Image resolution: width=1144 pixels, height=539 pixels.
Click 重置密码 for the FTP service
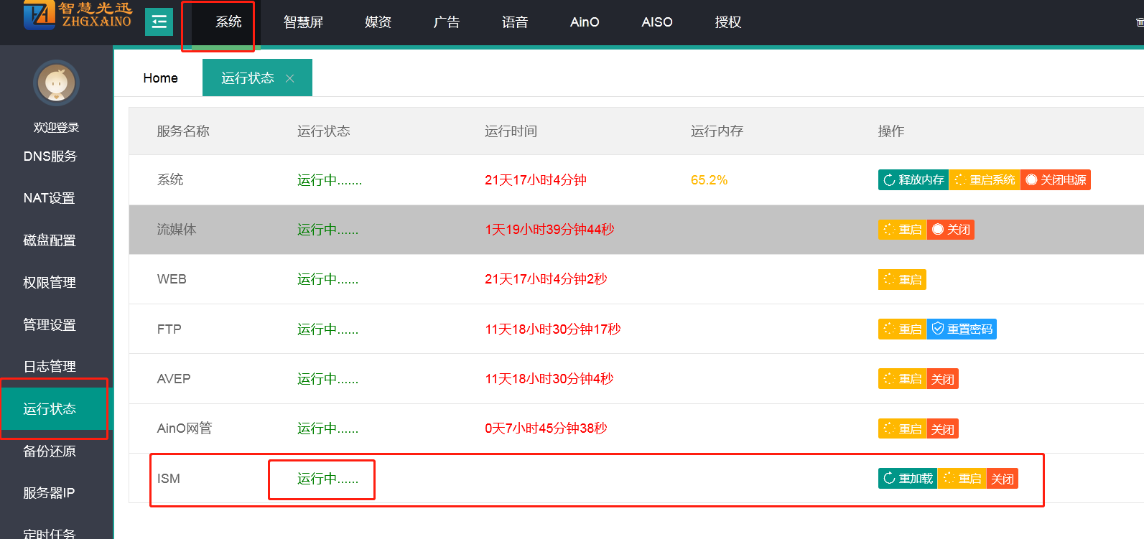click(x=962, y=329)
